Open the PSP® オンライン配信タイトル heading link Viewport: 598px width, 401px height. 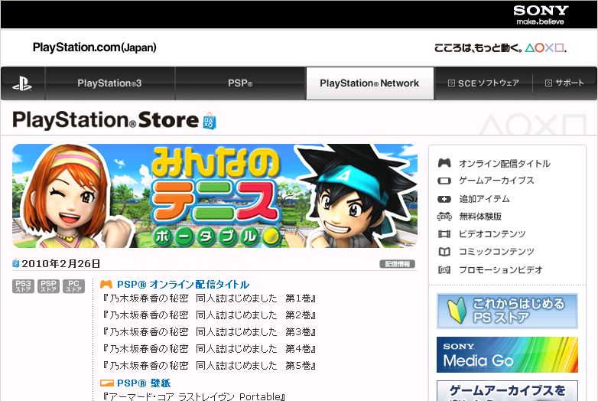coord(183,285)
